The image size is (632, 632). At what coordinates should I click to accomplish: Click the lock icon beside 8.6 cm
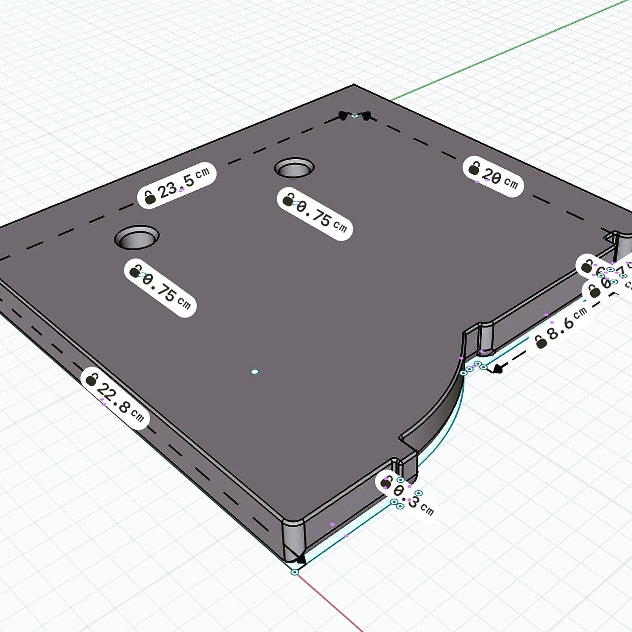click(x=541, y=342)
